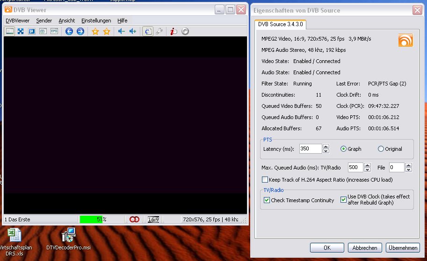Decrease TV/Radio queued audio value
427x261 pixels.
click(x=367, y=169)
